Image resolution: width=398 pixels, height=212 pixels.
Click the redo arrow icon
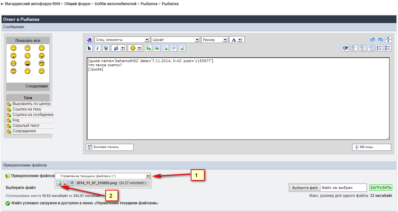tap(380, 40)
